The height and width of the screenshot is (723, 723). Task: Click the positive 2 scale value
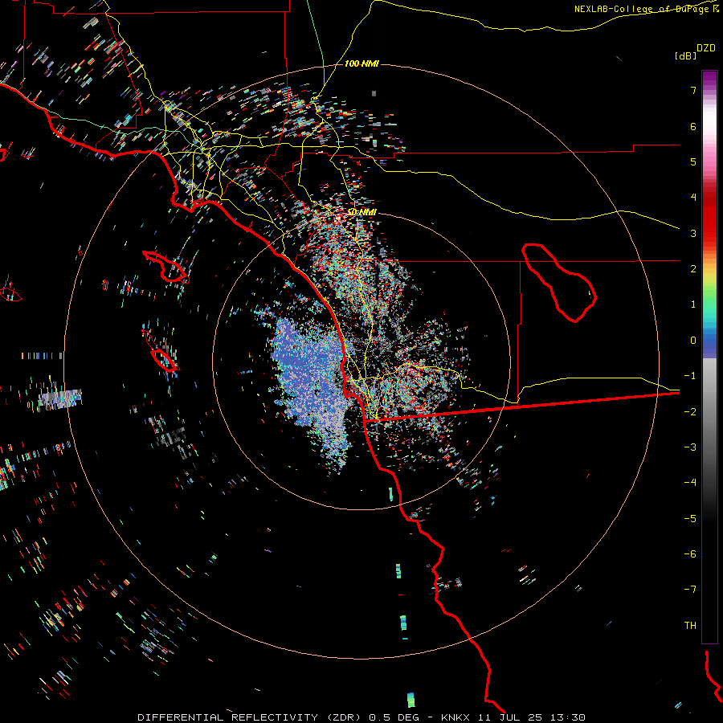click(693, 269)
